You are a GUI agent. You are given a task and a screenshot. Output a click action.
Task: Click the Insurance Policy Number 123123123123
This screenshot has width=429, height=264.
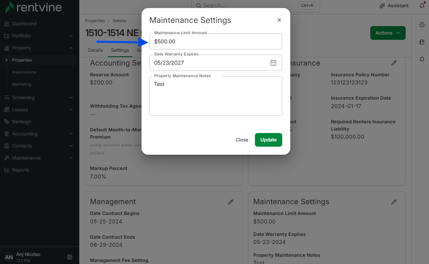point(349,83)
